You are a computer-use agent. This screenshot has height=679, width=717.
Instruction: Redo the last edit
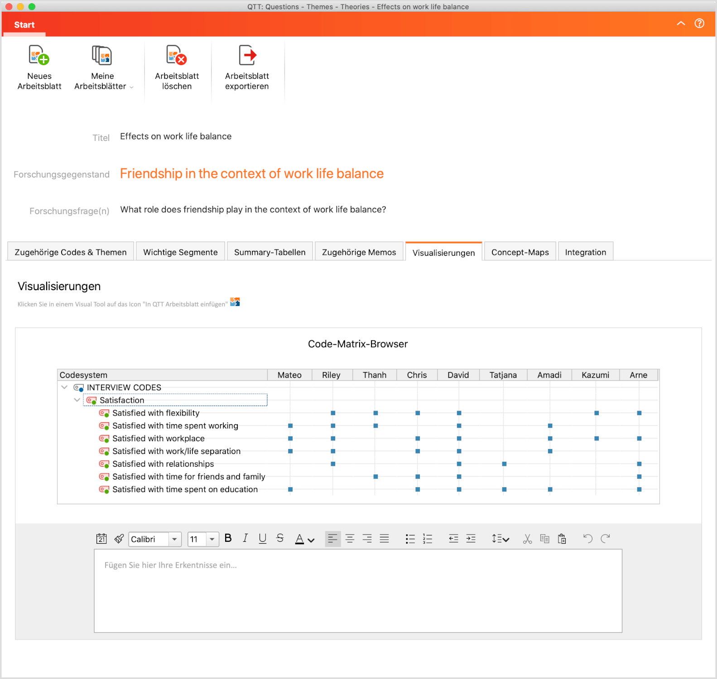click(605, 539)
